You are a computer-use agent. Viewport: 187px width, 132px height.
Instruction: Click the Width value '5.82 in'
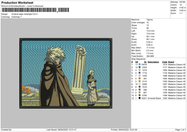182,11
